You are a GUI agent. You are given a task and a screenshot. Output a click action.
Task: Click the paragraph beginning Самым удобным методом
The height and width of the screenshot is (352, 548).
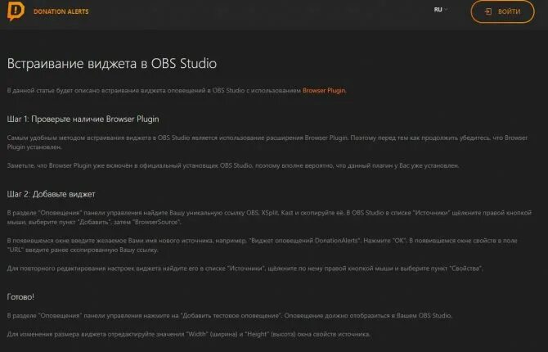(267, 142)
